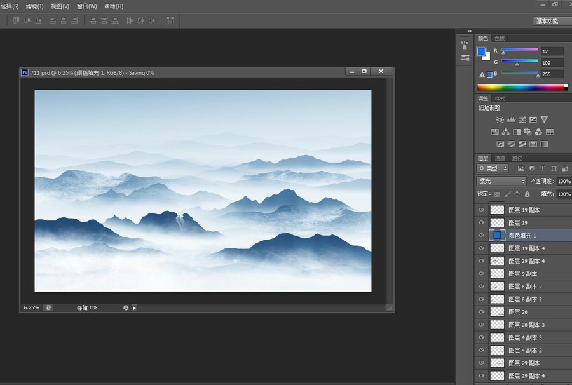Open the 基本功能 workspace switcher
This screenshot has width=572, height=385.
(552, 21)
